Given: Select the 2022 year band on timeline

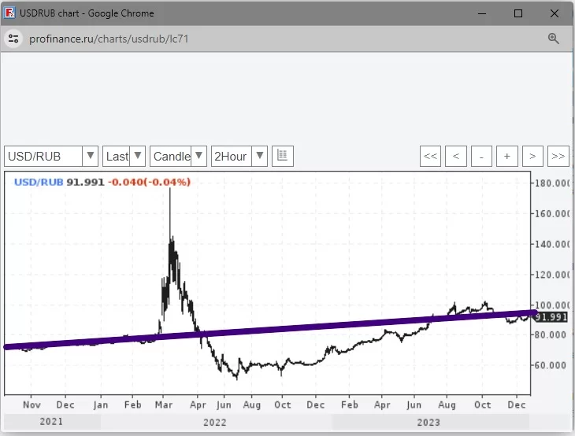Looking at the screenshot, I should pyautogui.click(x=216, y=422).
